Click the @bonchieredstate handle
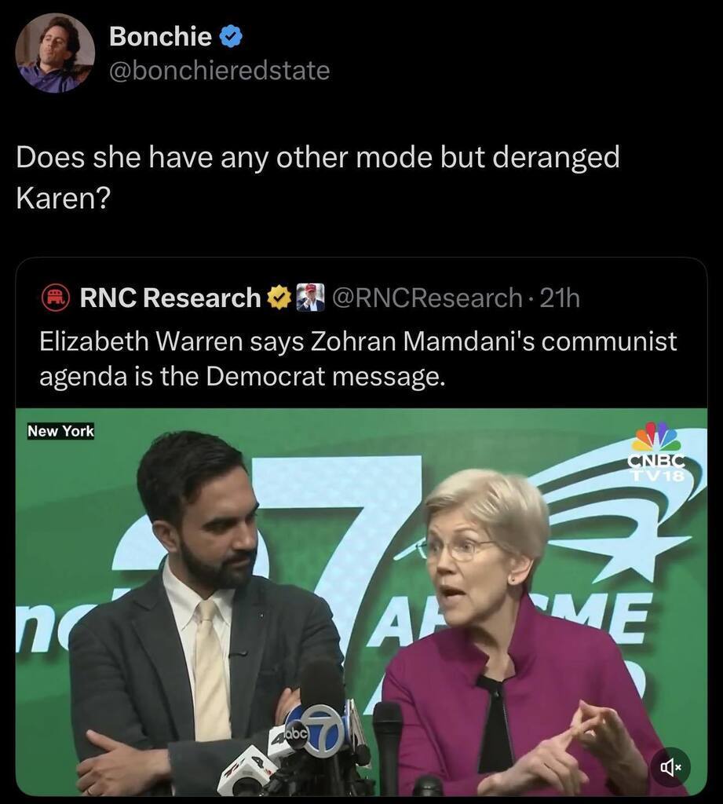Image resolution: width=723 pixels, height=804 pixels. pyautogui.click(x=219, y=71)
